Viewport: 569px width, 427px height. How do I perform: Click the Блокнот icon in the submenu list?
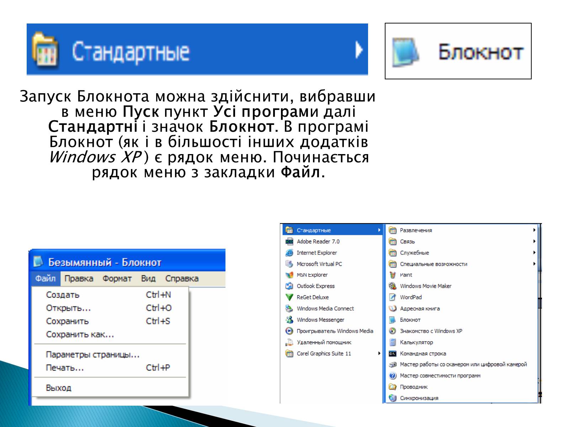(x=393, y=320)
